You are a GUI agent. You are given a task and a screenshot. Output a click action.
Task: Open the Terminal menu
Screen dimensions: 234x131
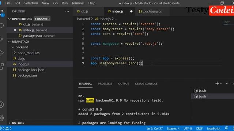pos(78,3)
